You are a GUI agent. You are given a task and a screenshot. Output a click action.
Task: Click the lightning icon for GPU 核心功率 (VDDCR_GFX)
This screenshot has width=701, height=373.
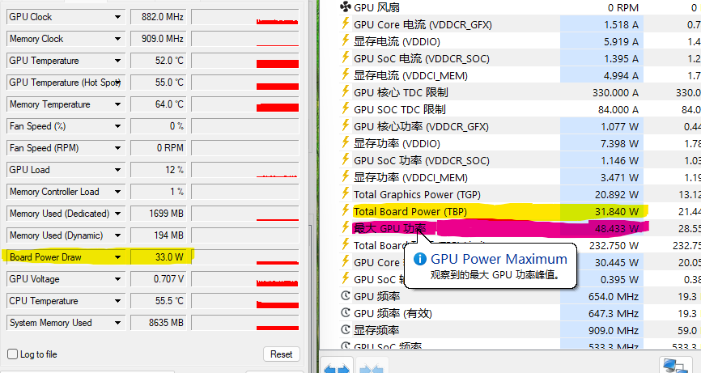(345, 125)
